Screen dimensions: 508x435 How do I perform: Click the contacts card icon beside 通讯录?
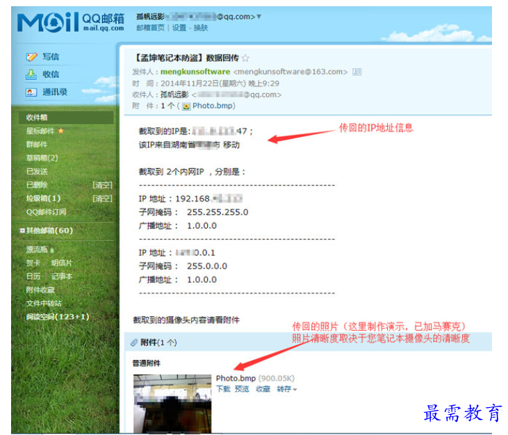click(x=31, y=92)
